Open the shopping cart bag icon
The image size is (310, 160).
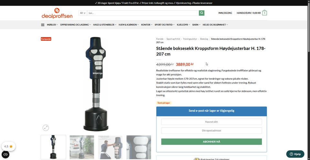coord(264,13)
